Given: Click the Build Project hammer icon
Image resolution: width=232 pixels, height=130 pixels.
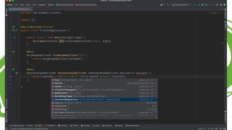Looking at the screenshot, I should pyautogui.click(x=167, y=5).
